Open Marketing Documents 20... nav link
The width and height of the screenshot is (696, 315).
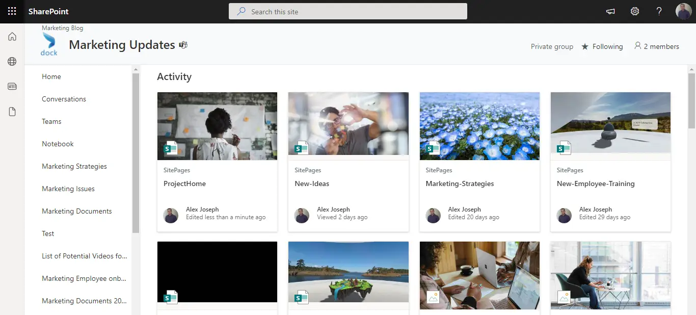[85, 301]
